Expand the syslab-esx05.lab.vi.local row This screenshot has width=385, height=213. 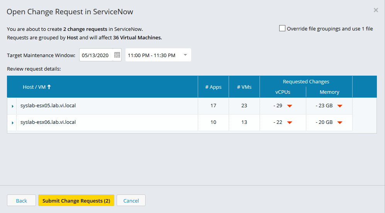[12, 106]
